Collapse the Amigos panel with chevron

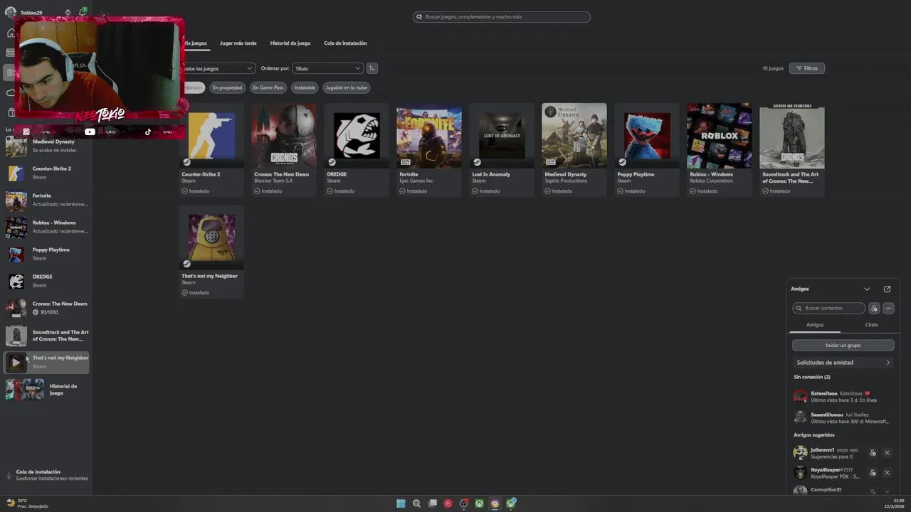point(867,289)
